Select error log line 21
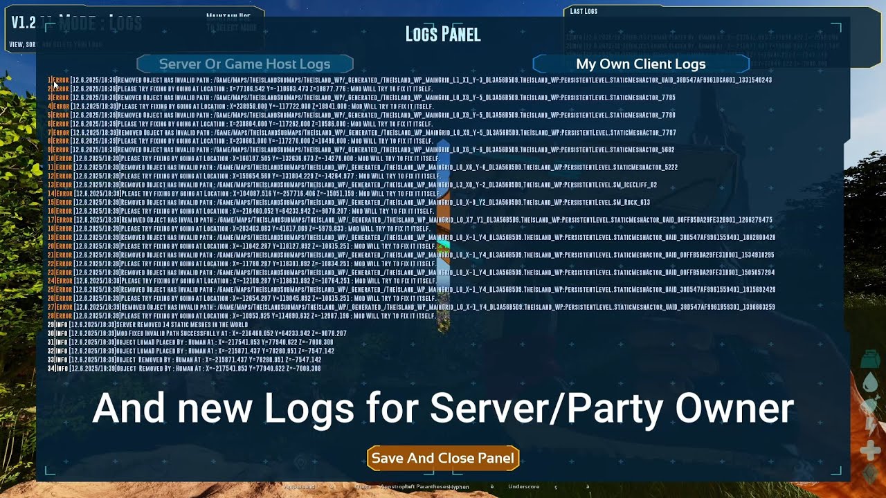The image size is (886, 498). pos(411,255)
